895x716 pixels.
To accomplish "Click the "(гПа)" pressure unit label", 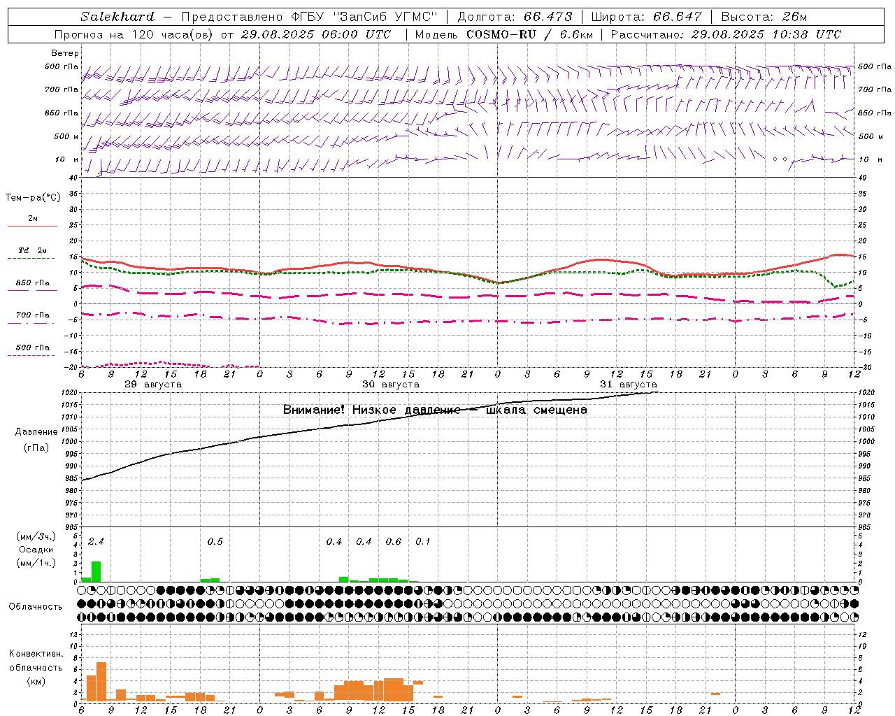I will click(36, 448).
